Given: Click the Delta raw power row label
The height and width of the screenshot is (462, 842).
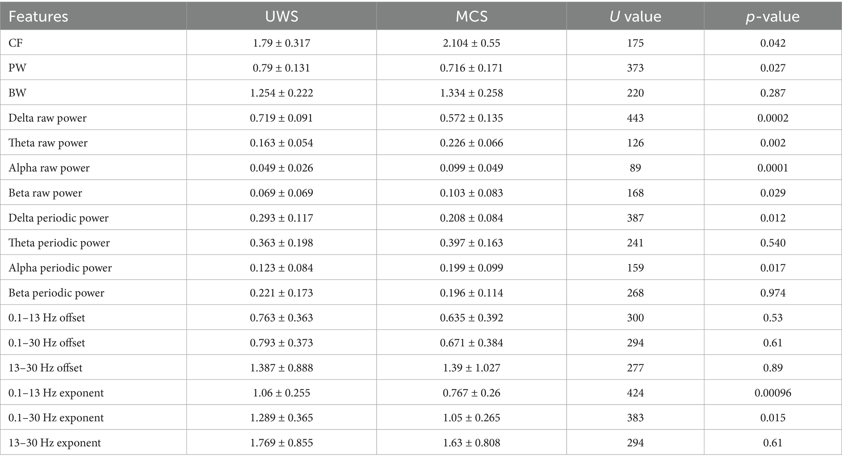Looking at the screenshot, I should 48,118.
